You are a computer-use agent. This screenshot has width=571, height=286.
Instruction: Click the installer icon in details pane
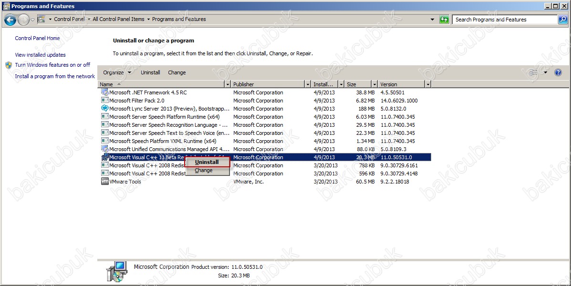(116, 271)
